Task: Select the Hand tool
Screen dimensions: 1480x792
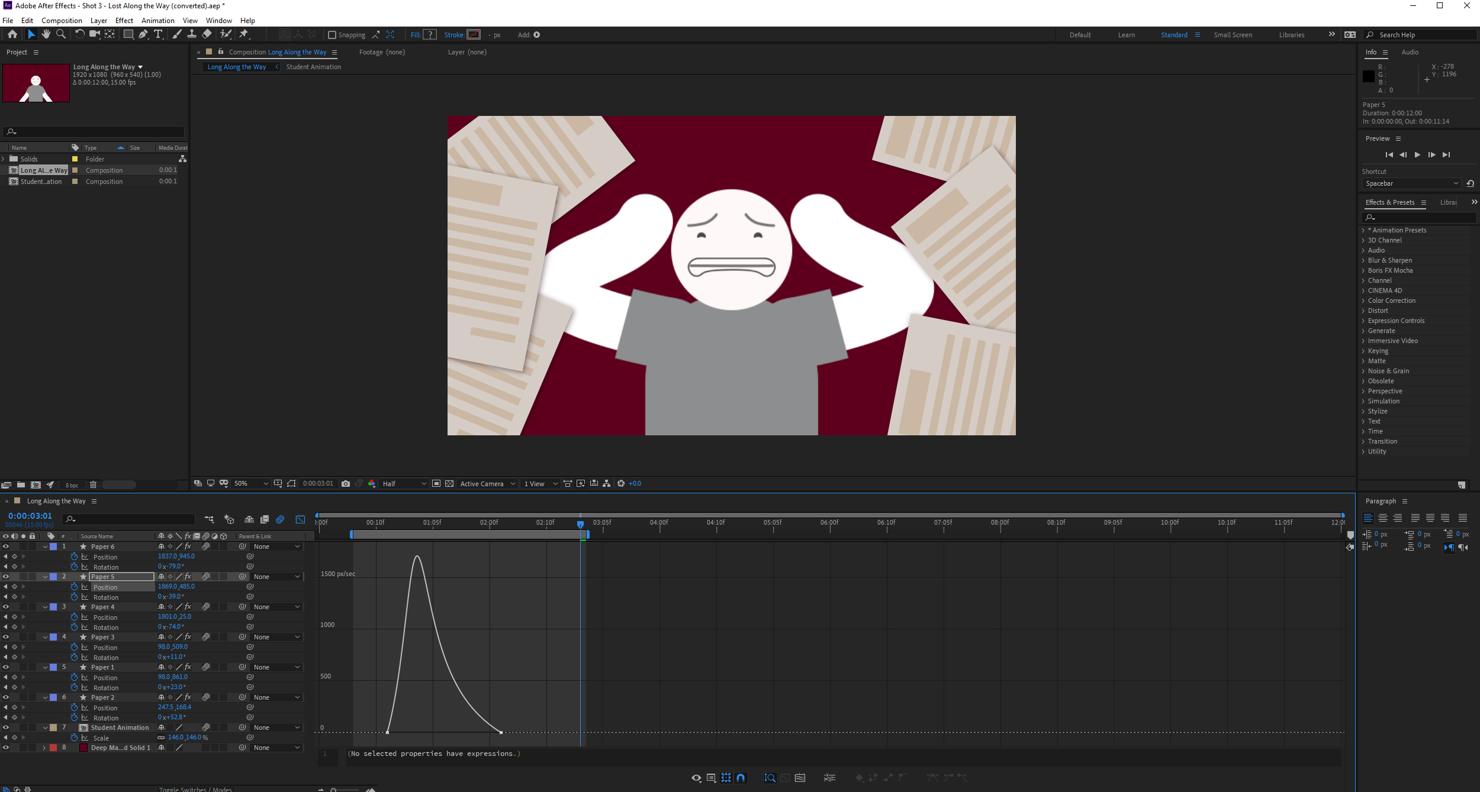Action: (x=46, y=34)
